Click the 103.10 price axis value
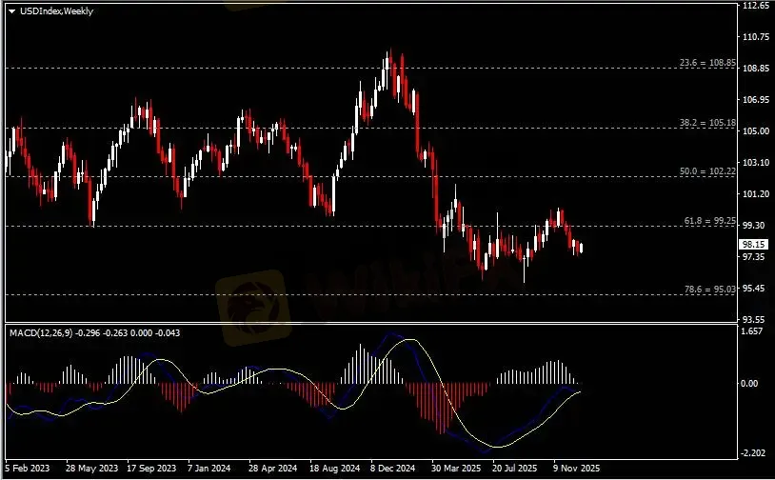The height and width of the screenshot is (480, 775). point(754,163)
